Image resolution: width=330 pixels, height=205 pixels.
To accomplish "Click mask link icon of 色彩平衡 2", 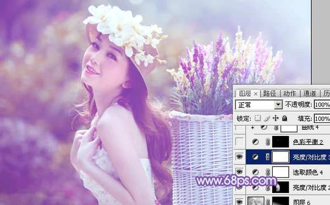I will point(267,142).
